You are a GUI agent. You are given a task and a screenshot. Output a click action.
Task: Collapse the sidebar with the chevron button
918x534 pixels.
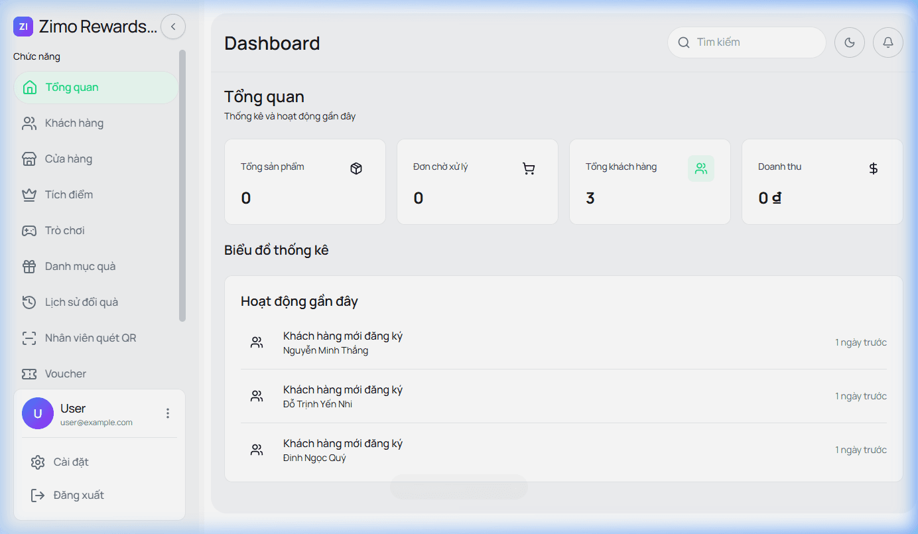173,27
